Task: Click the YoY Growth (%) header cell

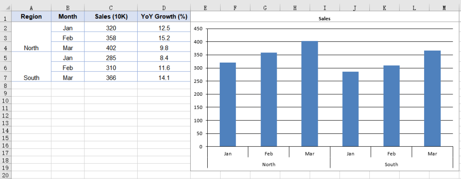Action: 164,17
